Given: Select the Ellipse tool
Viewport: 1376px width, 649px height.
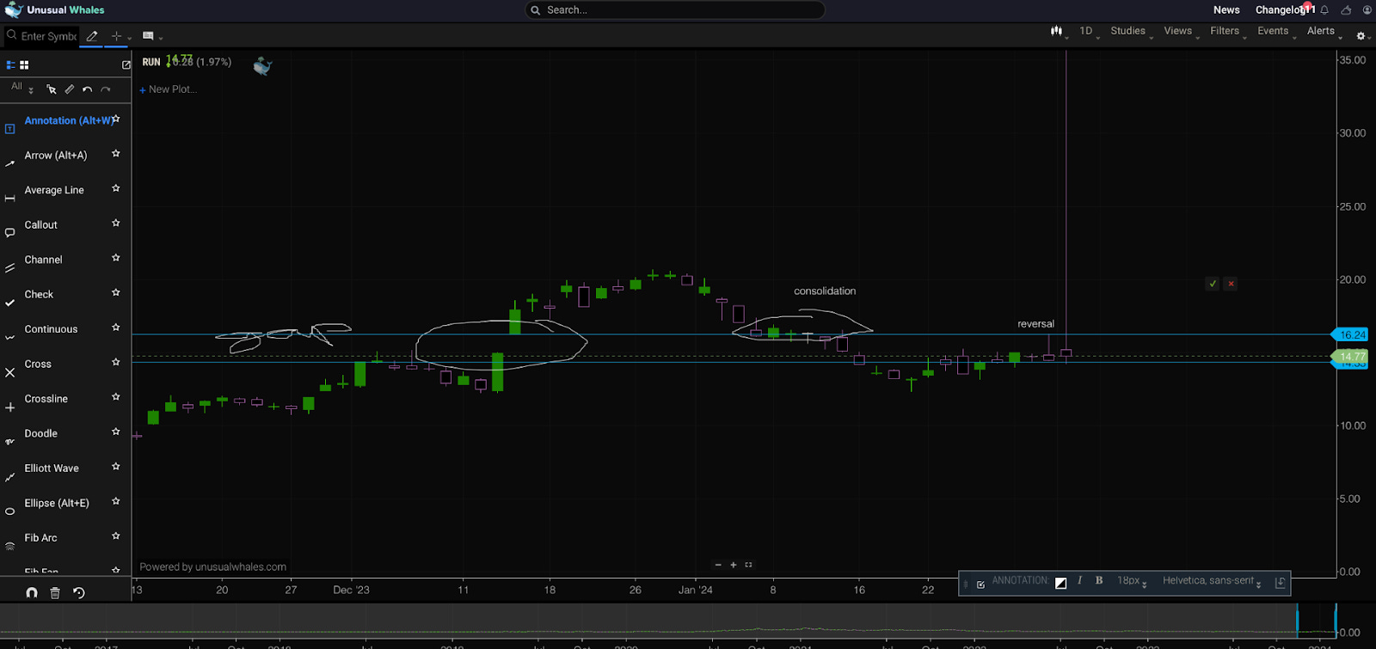Looking at the screenshot, I should tap(57, 504).
